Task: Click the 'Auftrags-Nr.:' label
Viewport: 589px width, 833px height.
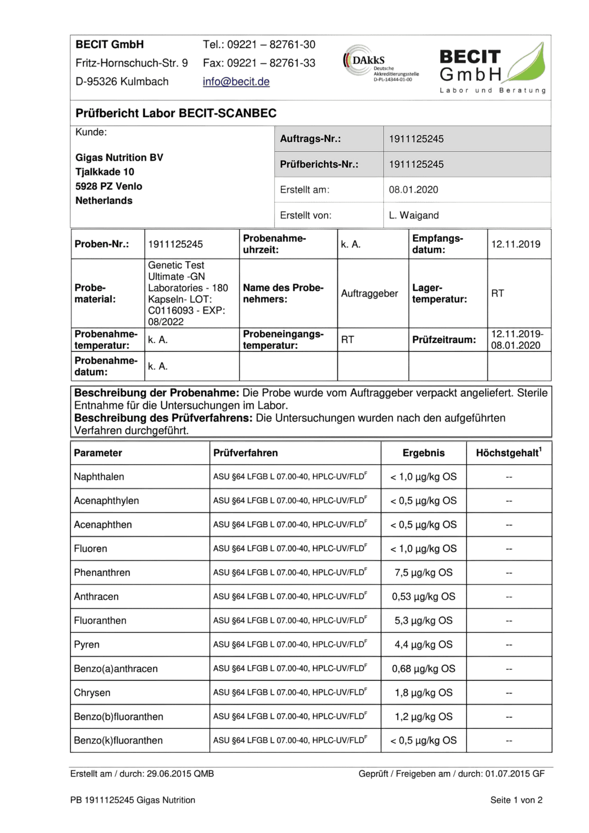Action: click(x=310, y=139)
